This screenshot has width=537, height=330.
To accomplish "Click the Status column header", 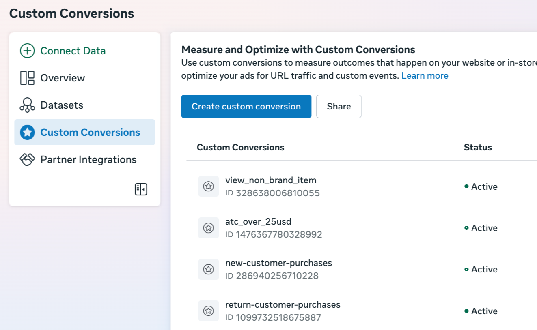I will [478, 147].
